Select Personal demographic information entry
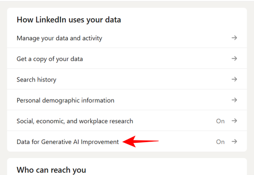Viewport: 254px width, 175px height. tap(65, 100)
